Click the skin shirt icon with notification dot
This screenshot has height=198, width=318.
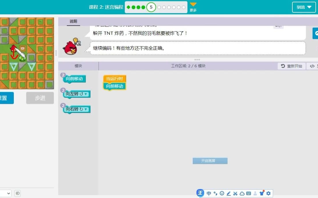click(x=262, y=193)
